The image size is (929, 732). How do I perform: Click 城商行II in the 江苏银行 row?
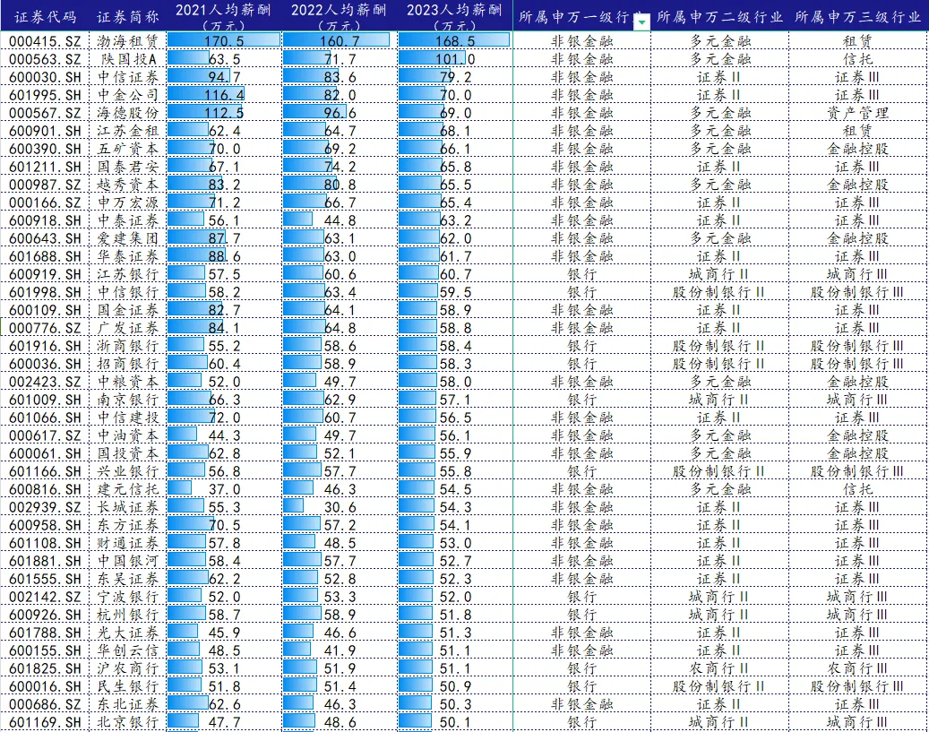tap(720, 274)
